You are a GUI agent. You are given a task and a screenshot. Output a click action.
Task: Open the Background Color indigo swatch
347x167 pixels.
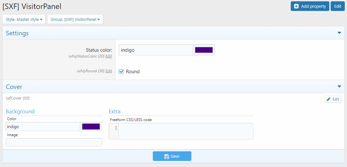pos(91,127)
